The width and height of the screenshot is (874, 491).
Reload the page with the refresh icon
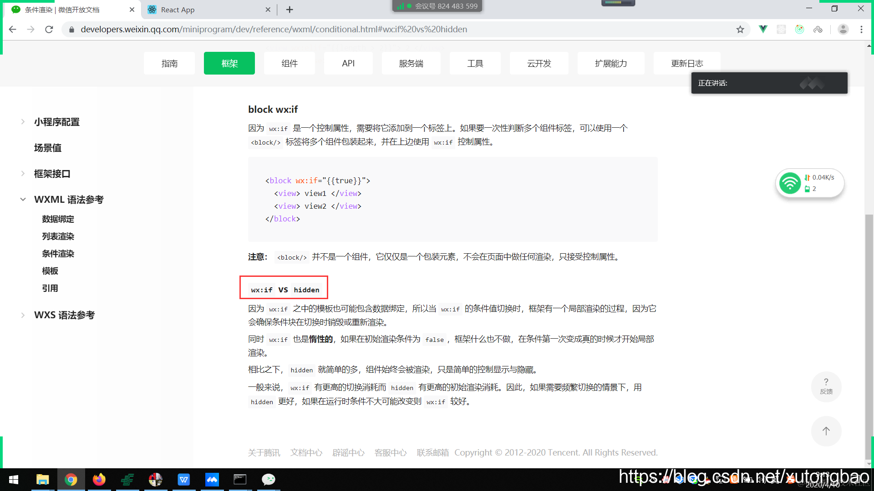[49, 30]
